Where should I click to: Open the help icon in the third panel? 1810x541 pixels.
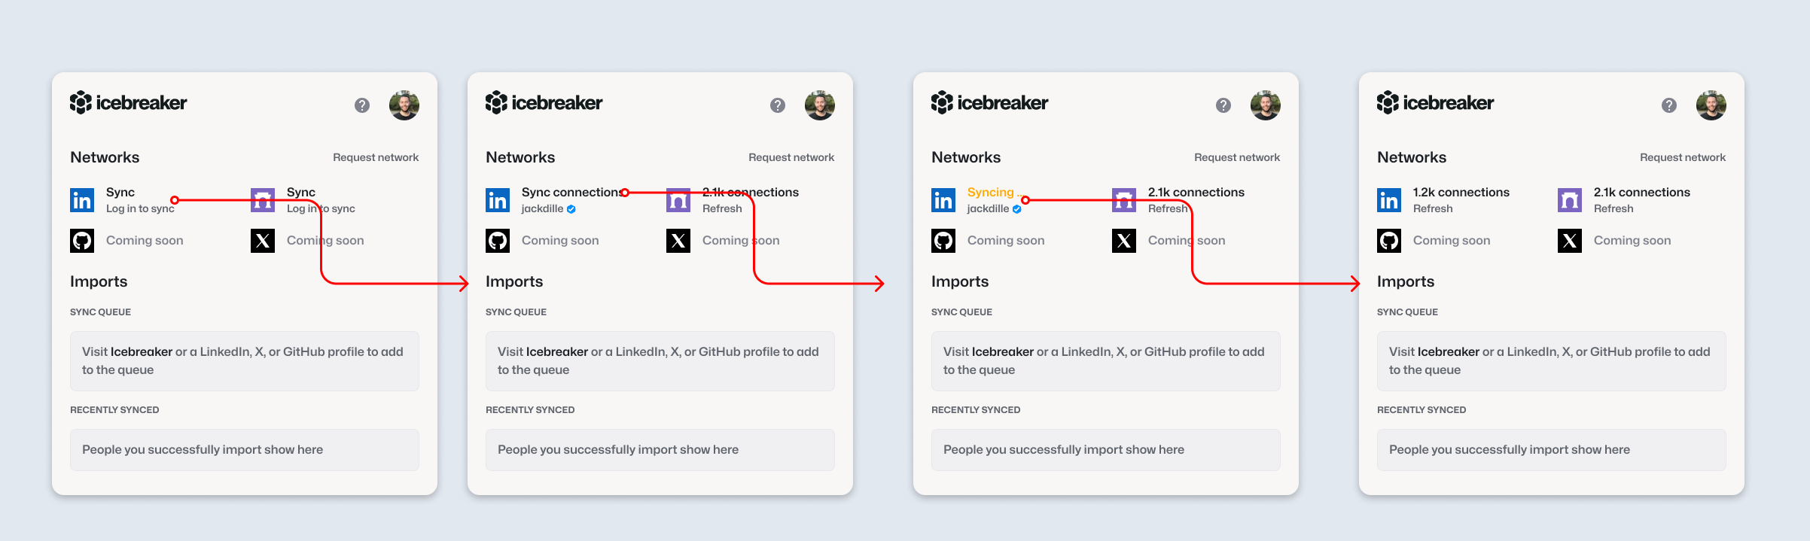coord(1223,105)
